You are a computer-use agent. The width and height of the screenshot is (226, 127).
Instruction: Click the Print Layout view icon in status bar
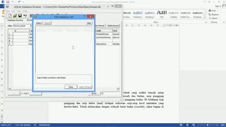(x=187, y=125)
